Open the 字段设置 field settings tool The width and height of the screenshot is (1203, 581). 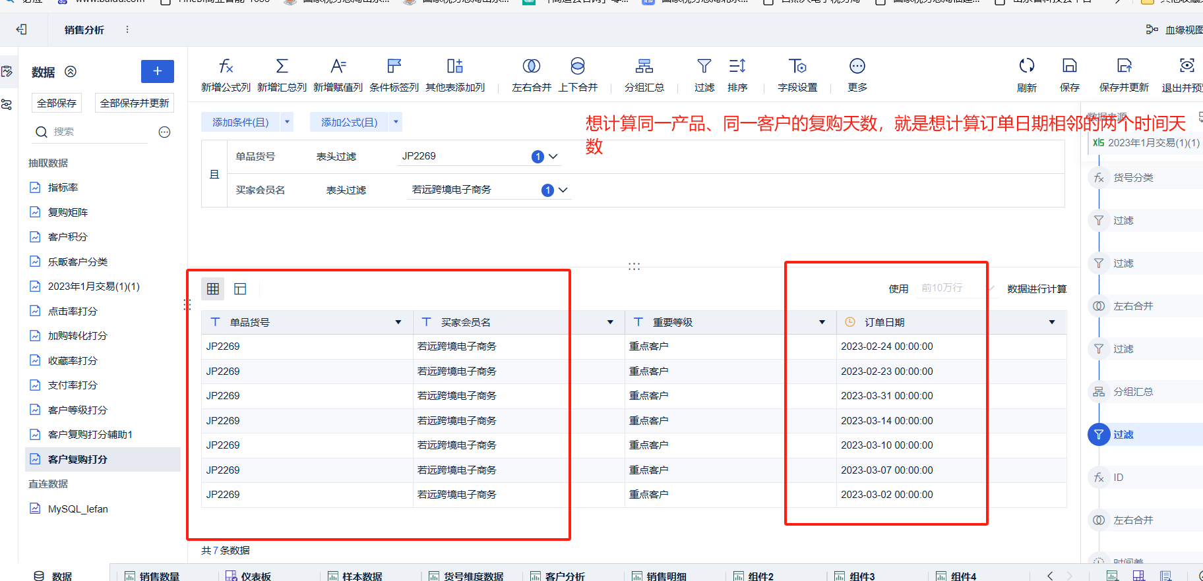(797, 67)
